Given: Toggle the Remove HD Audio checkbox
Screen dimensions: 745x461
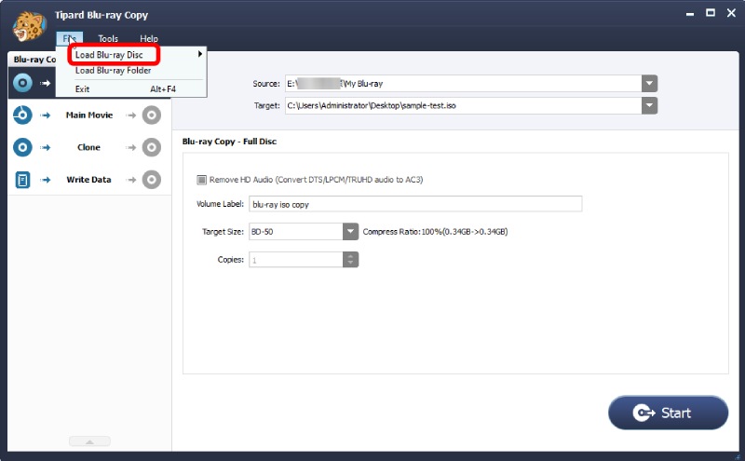Looking at the screenshot, I should (201, 180).
